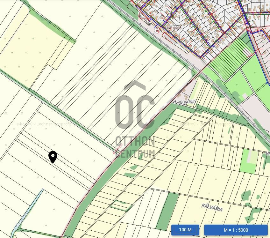Click the small green-outlined parcel in the lower middle
270x238 pixels.
pyautogui.click(x=121, y=205)
